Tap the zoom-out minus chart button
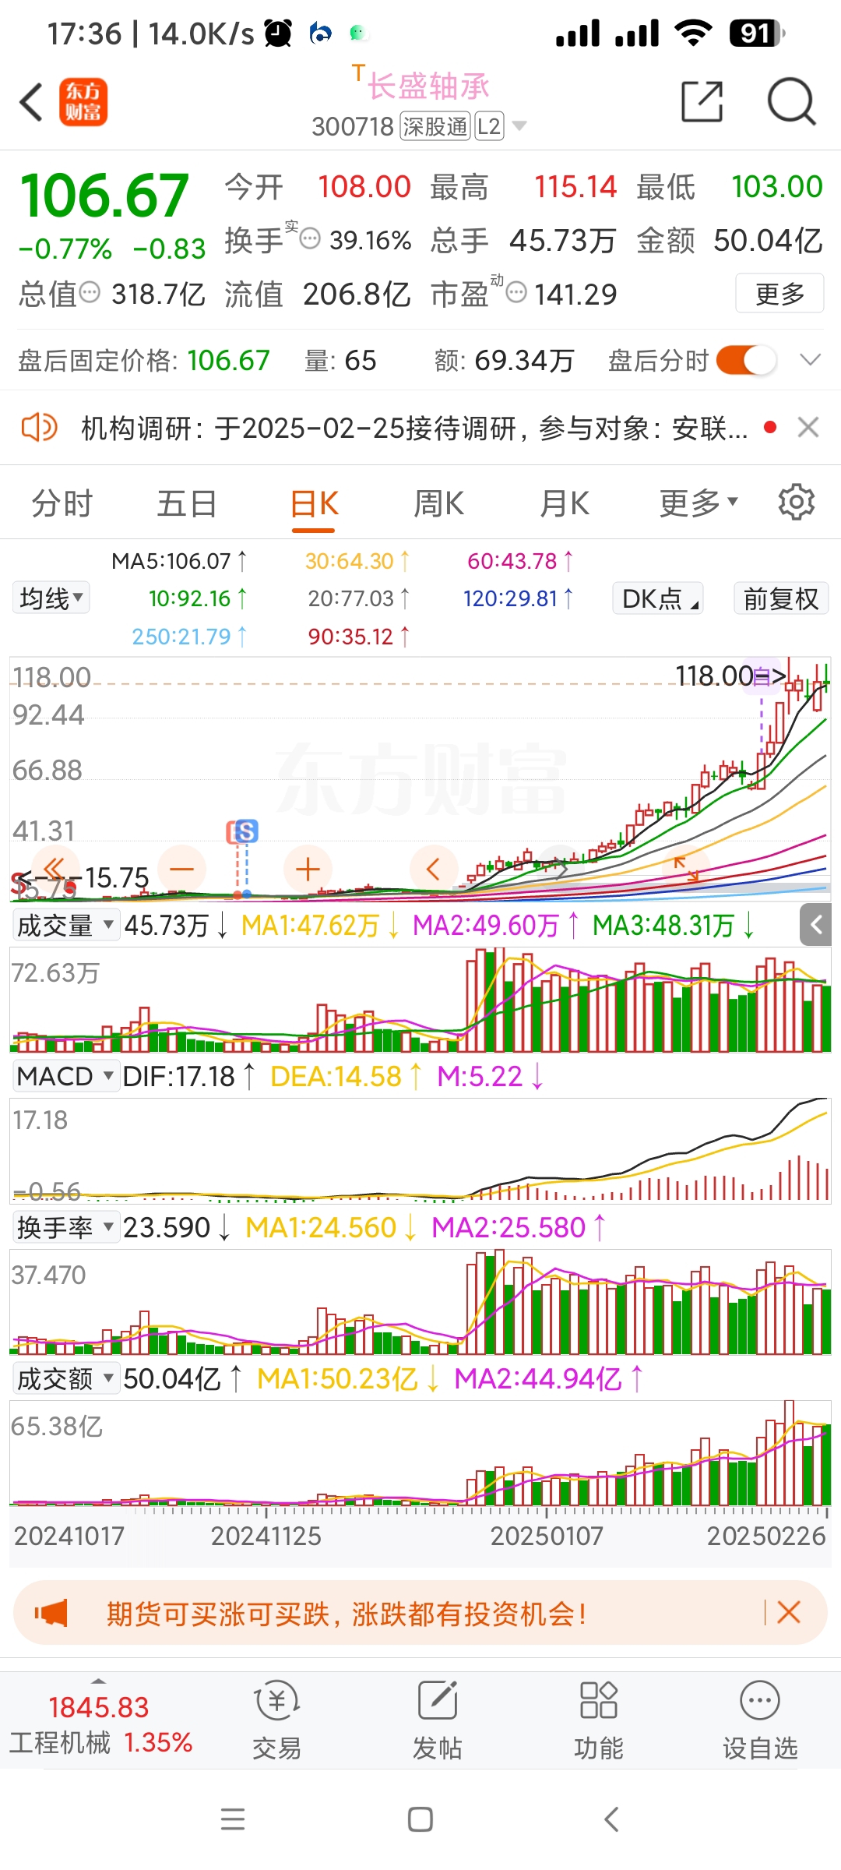The width and height of the screenshot is (841, 1870). pyautogui.click(x=181, y=869)
